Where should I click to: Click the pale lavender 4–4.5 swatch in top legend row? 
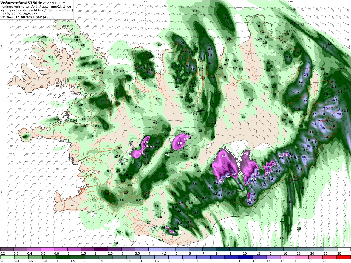155,249
